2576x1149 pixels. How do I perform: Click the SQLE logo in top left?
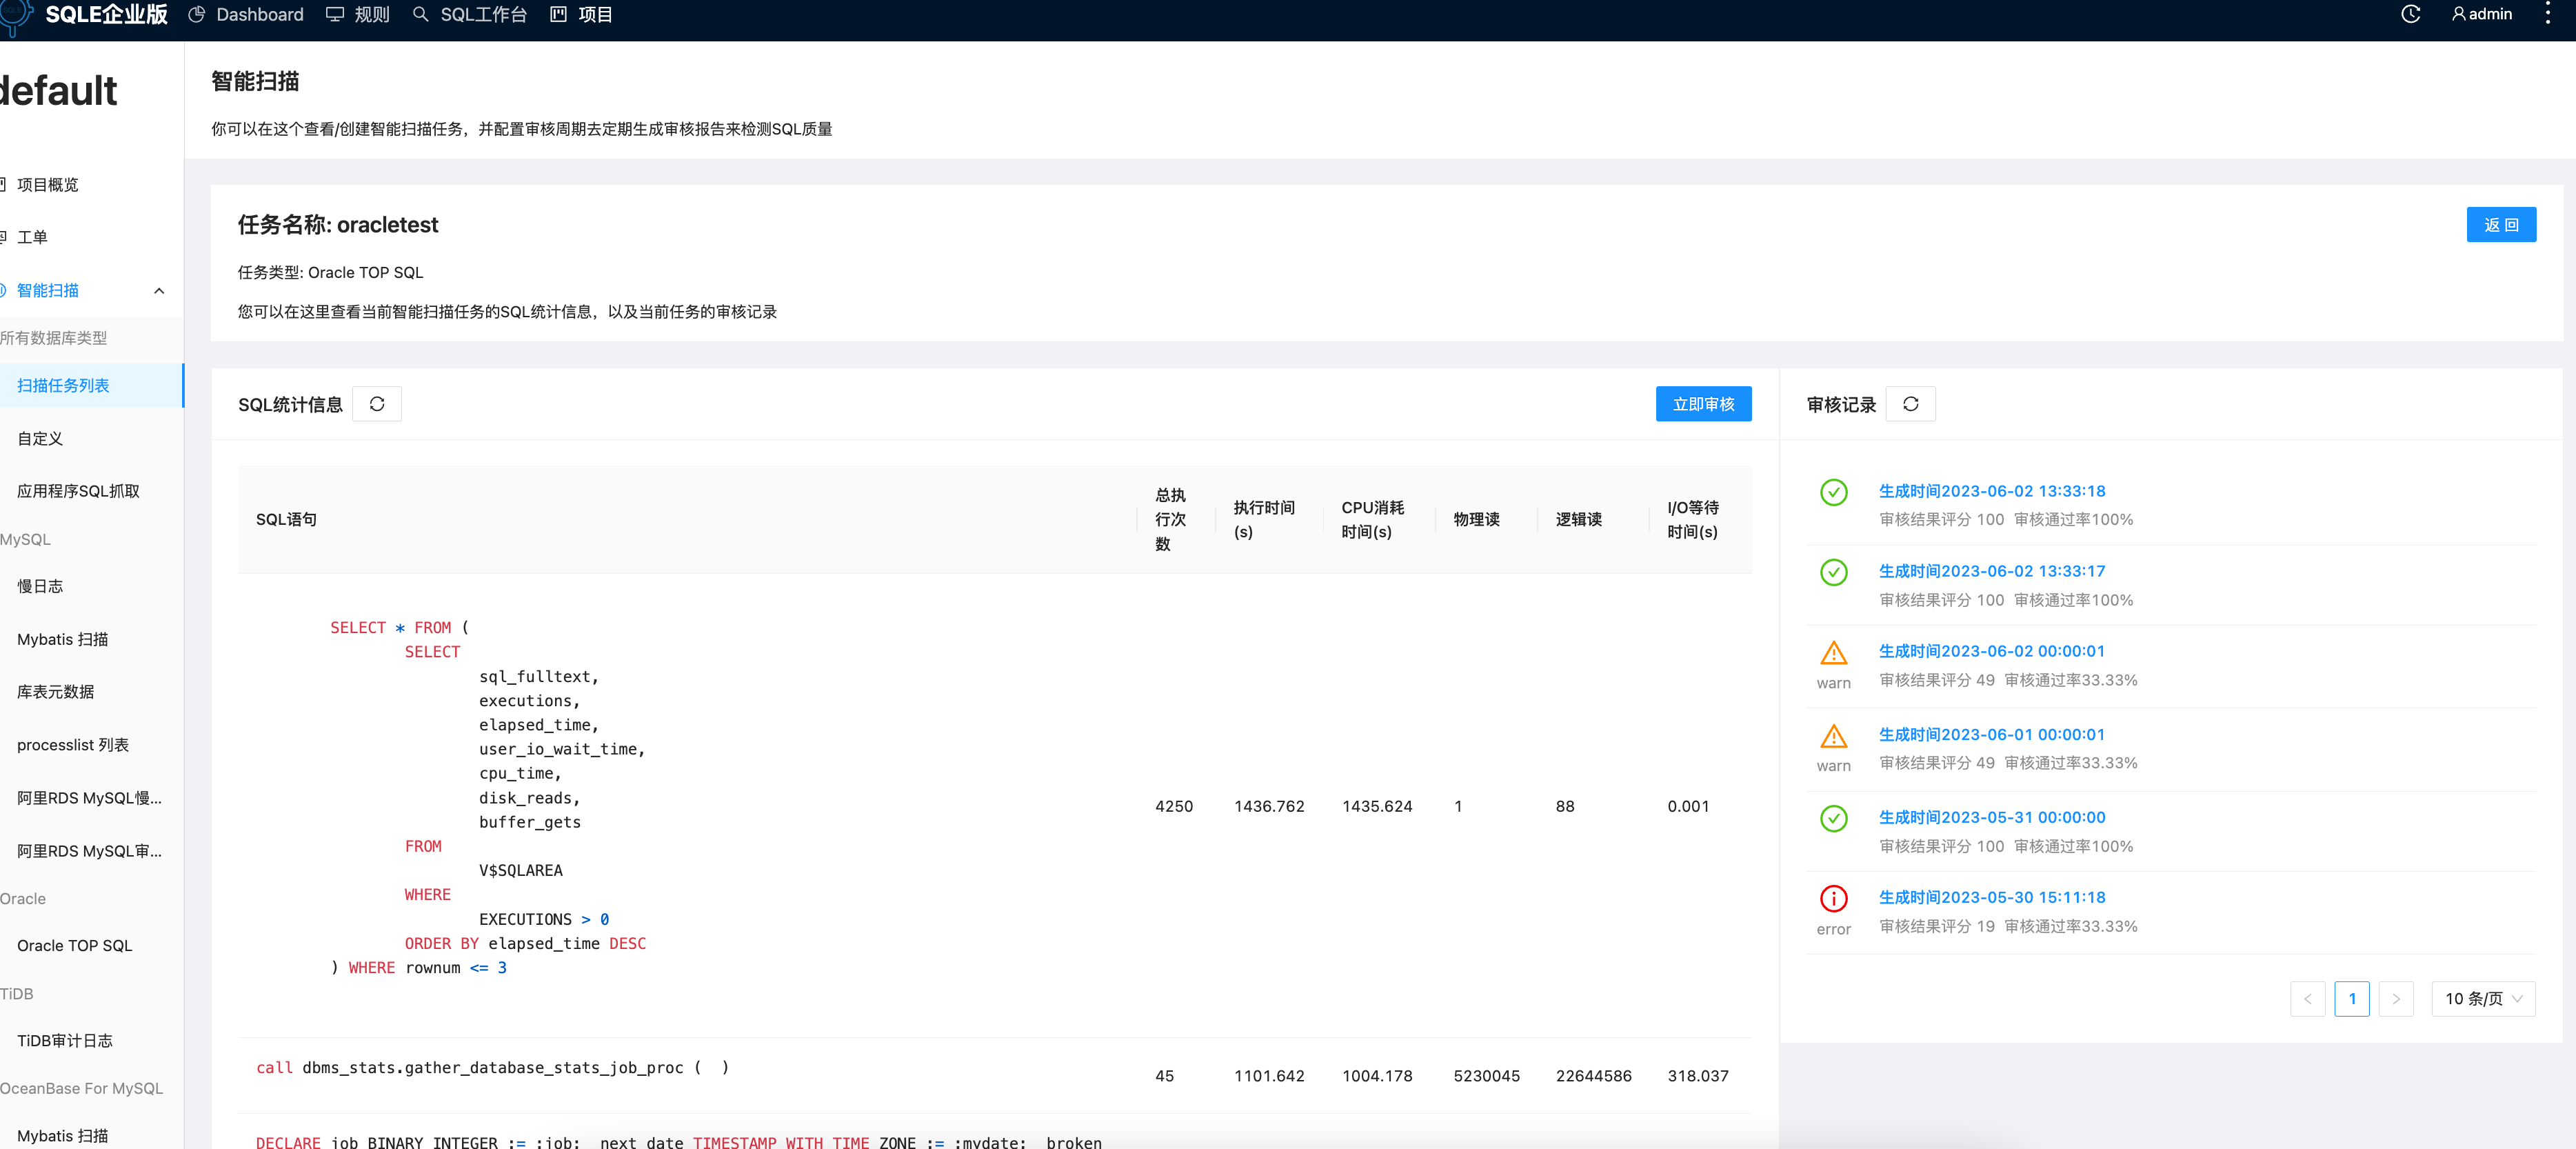(x=85, y=15)
